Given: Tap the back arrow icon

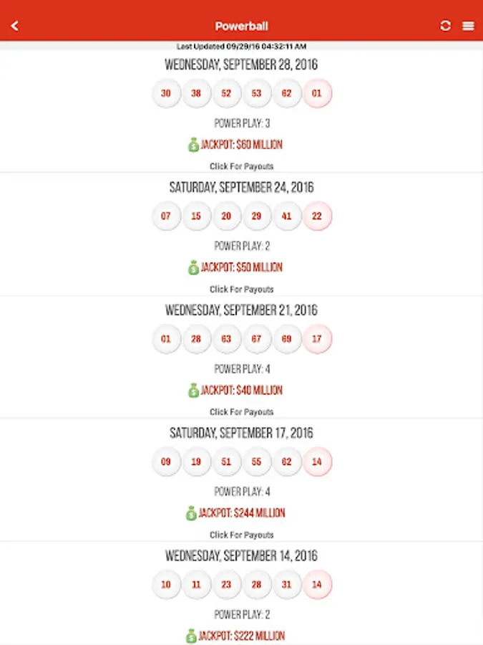Looking at the screenshot, I should [14, 26].
